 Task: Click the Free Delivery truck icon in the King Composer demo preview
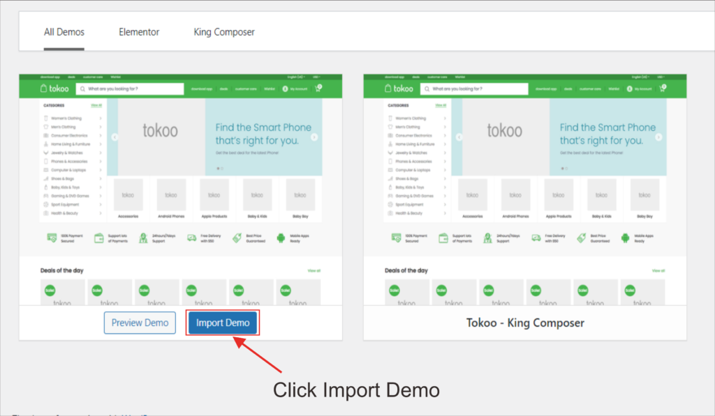pos(536,238)
